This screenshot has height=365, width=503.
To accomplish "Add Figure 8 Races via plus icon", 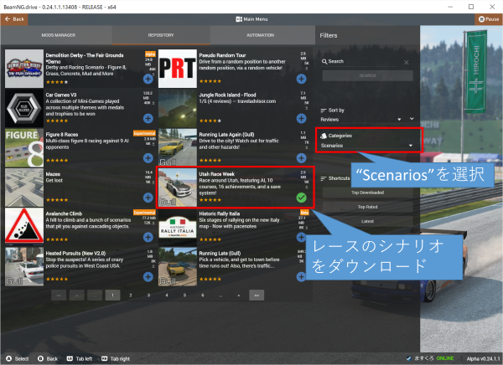I will (x=148, y=158).
